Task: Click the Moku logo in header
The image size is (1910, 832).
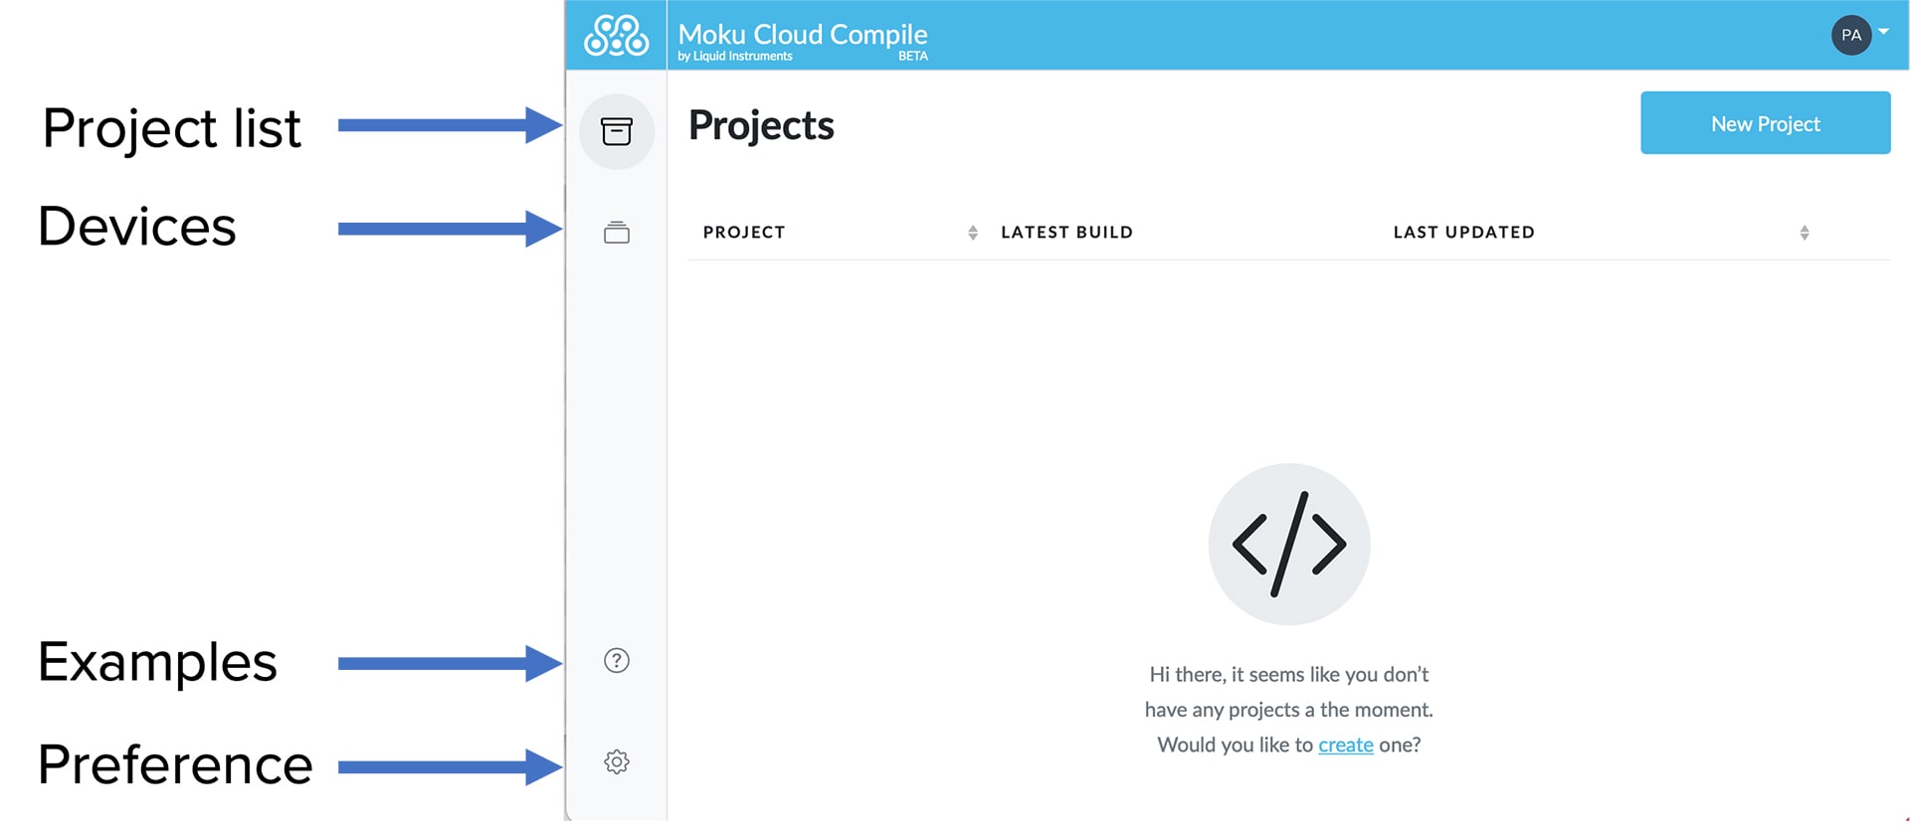Action: pos(616,36)
